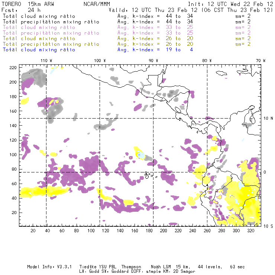Click the "TORERO 15km ARW" title text
This screenshot has height=275, width=275.
[28, 4]
